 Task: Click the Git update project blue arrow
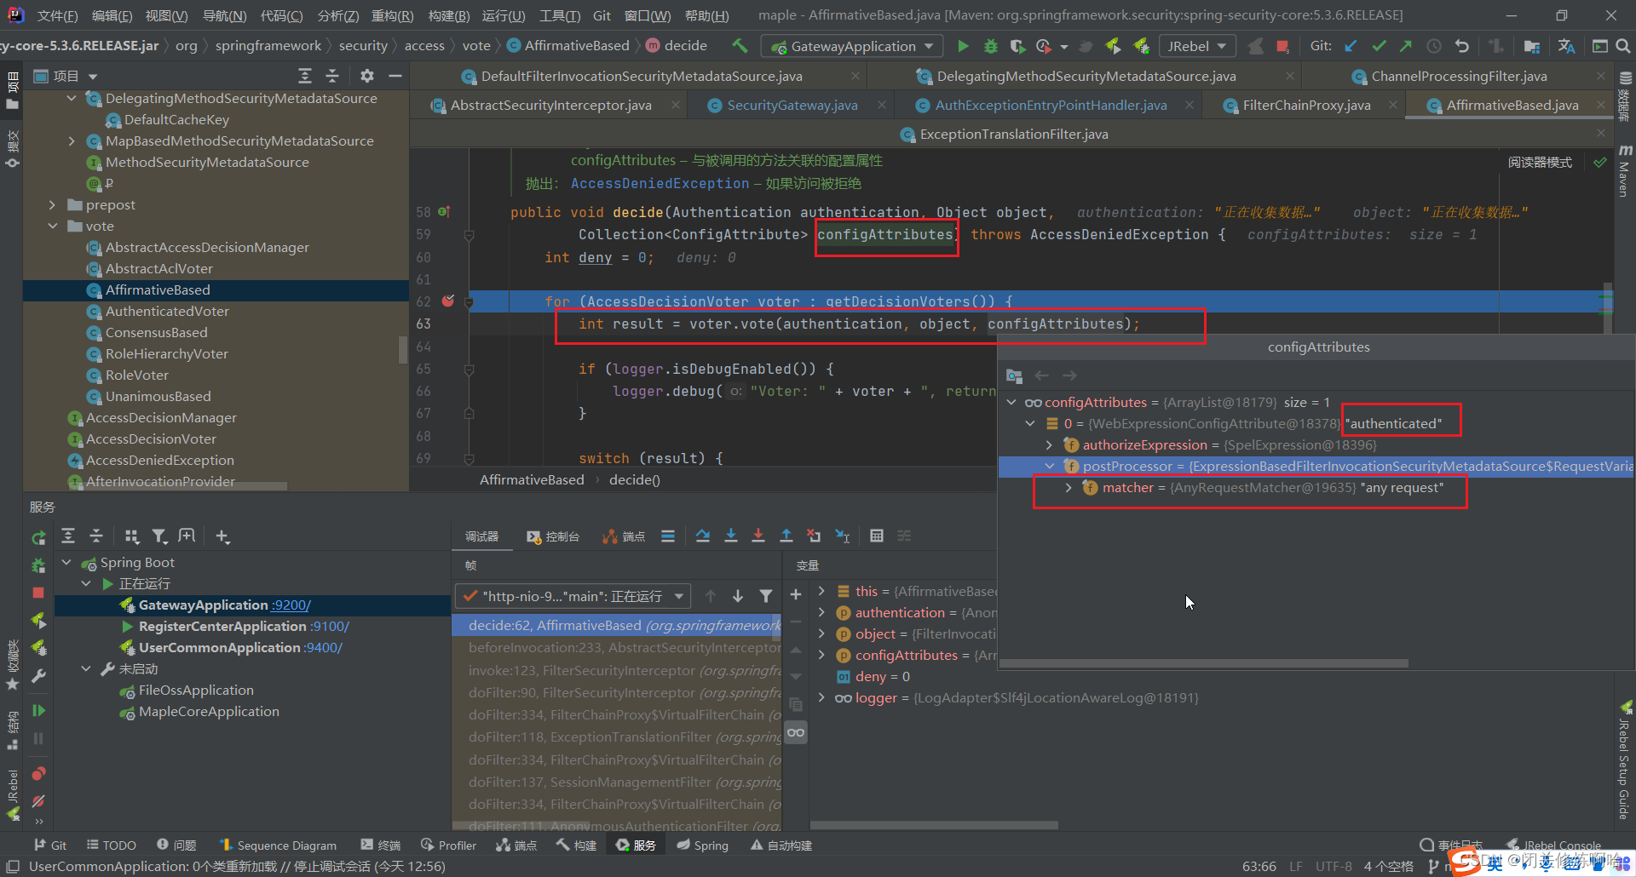[1351, 46]
